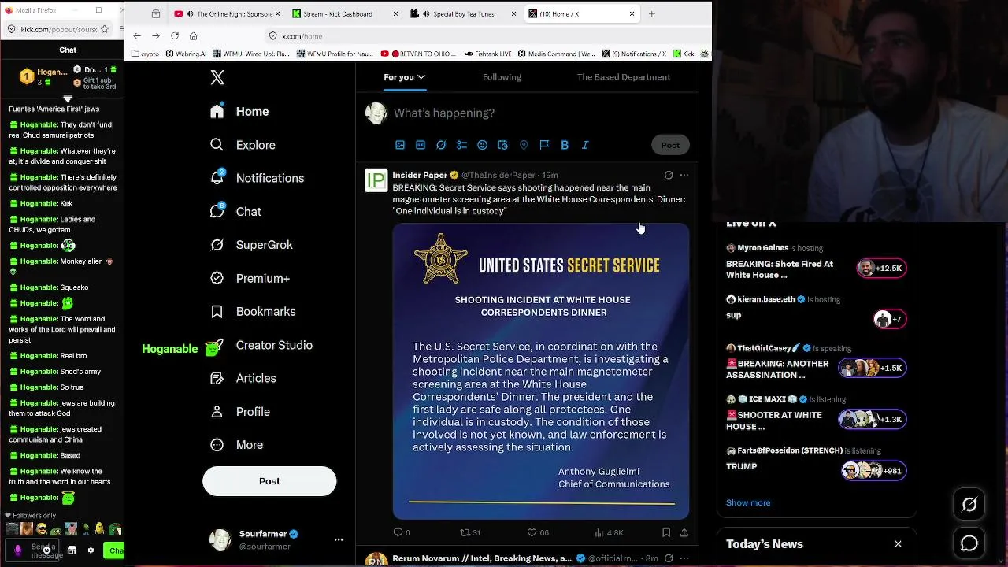
Task: Open the Explore search page
Action: (243, 145)
